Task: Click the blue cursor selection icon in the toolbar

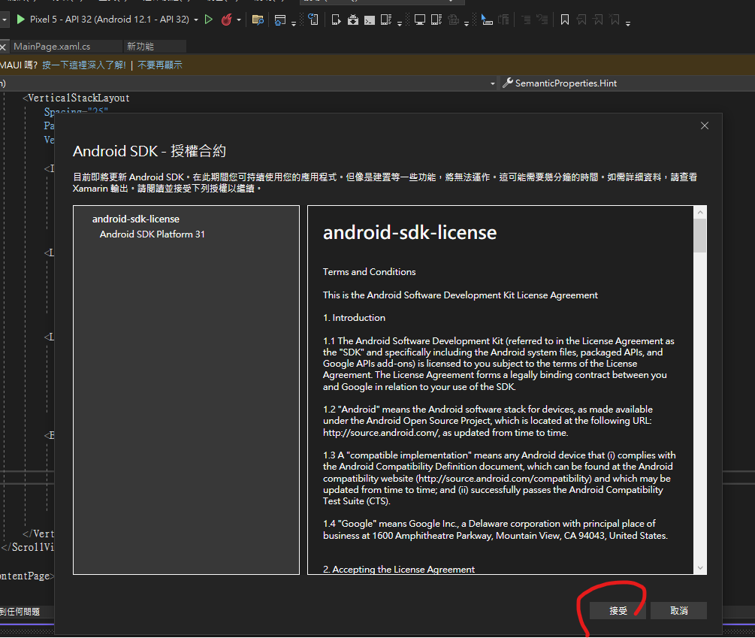Action: coord(487,20)
